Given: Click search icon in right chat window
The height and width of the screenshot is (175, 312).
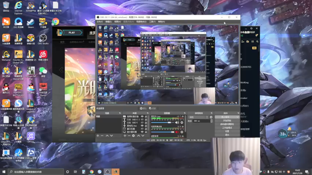Looking at the screenshot, I should [x=257, y=42].
